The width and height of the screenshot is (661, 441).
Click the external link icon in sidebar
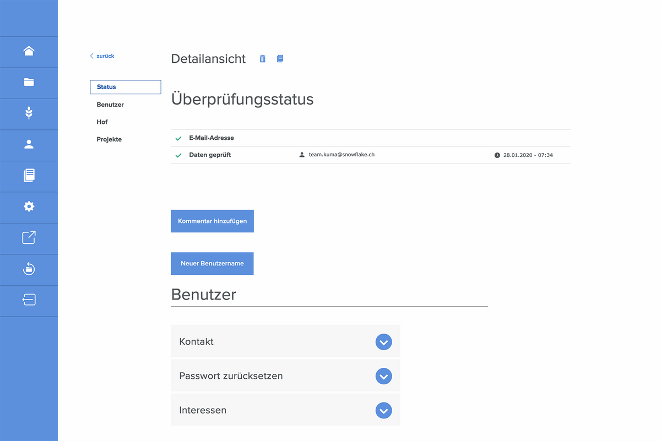(x=29, y=237)
